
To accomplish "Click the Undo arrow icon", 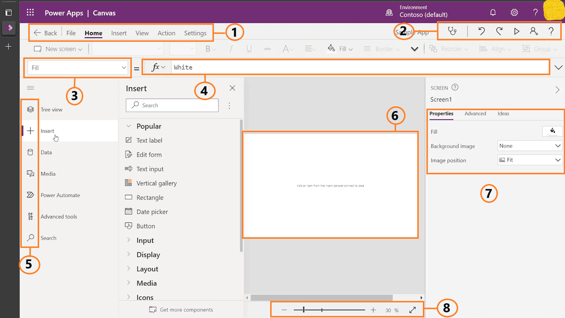I will pos(481,32).
